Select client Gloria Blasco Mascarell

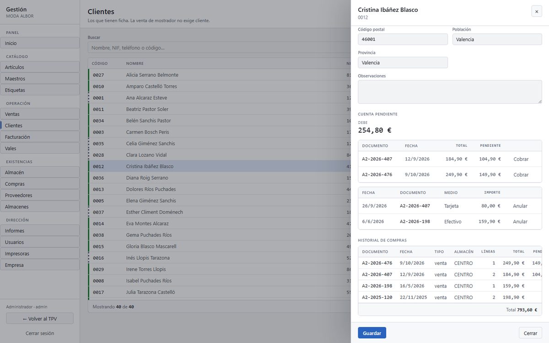(220, 247)
